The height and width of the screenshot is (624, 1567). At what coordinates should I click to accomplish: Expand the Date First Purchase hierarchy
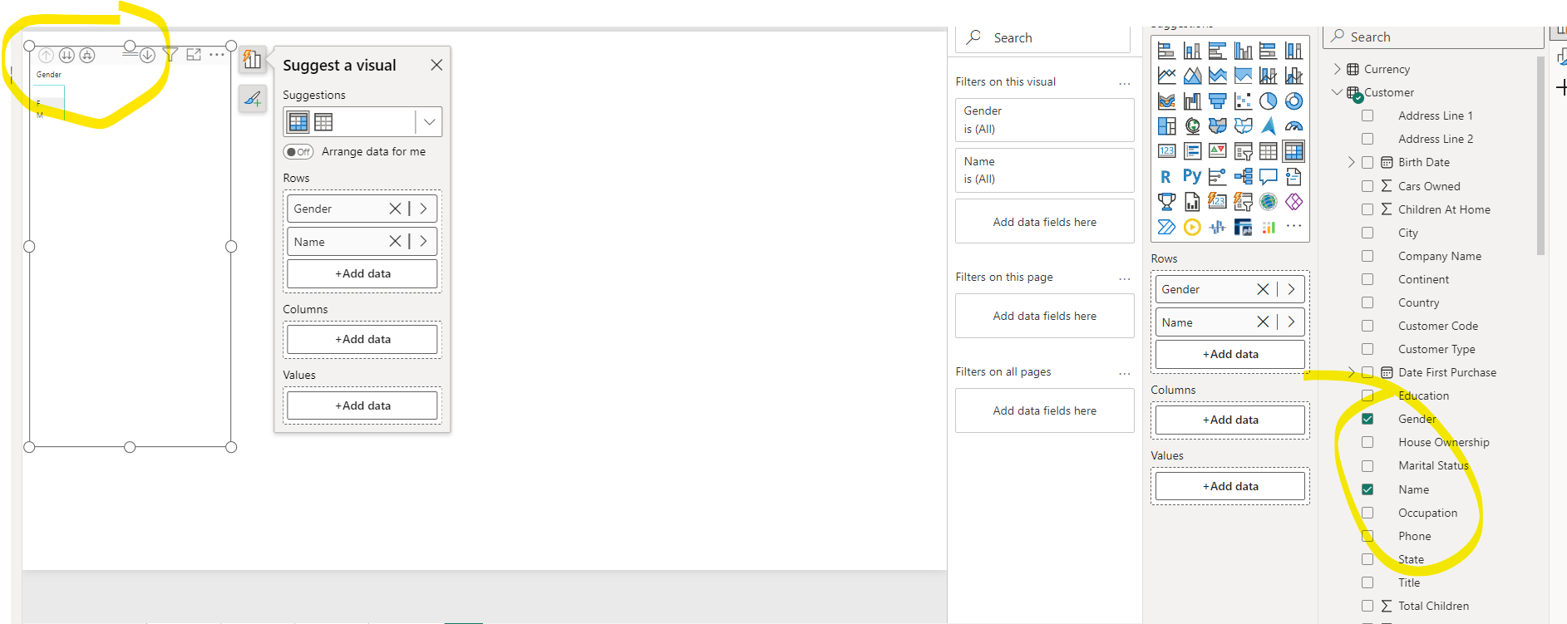(x=1352, y=372)
